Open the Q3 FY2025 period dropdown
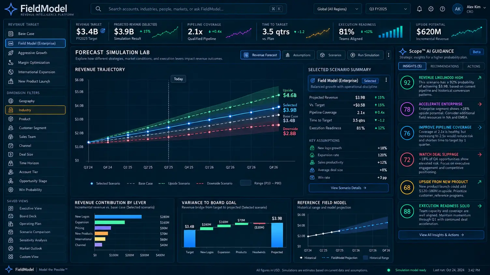The width and height of the screenshot is (490, 275). [388, 9]
